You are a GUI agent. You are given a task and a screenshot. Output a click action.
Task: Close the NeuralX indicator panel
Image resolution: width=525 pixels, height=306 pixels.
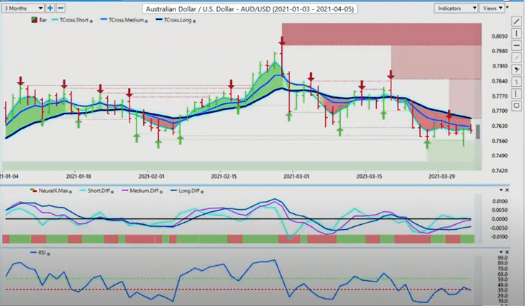tap(507, 190)
